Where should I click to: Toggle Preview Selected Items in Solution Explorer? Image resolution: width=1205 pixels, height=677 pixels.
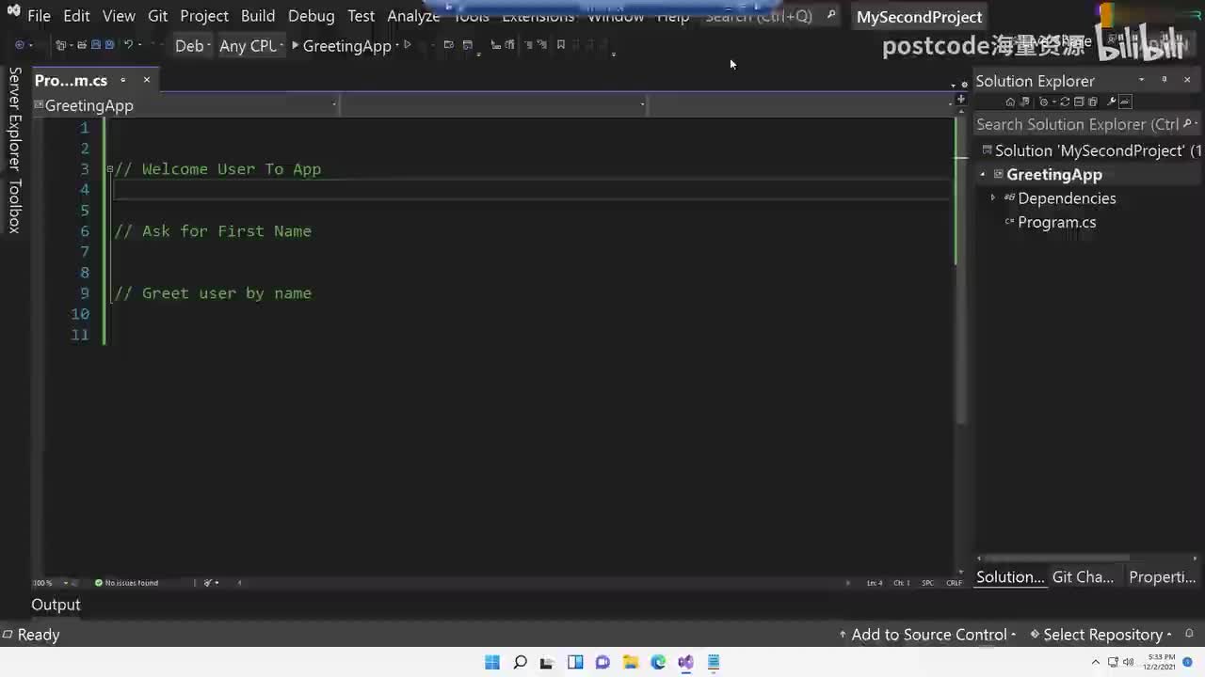coord(1125,102)
